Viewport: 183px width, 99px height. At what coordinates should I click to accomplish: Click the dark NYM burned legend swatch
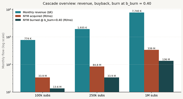tap(18, 20)
